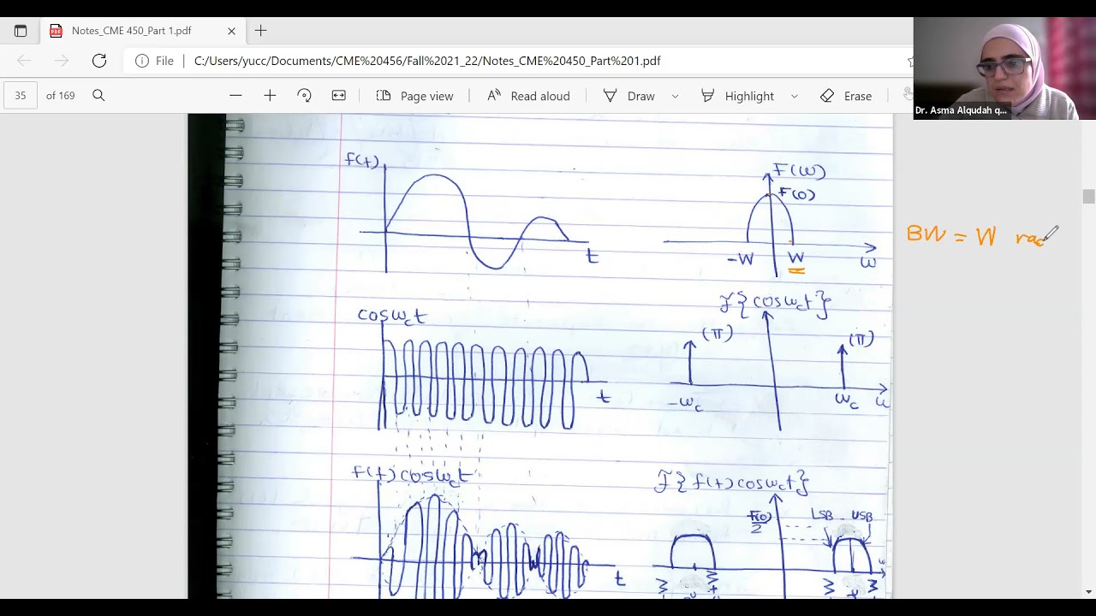1096x616 pixels.
Task: Select the Erase tool
Action: (846, 96)
